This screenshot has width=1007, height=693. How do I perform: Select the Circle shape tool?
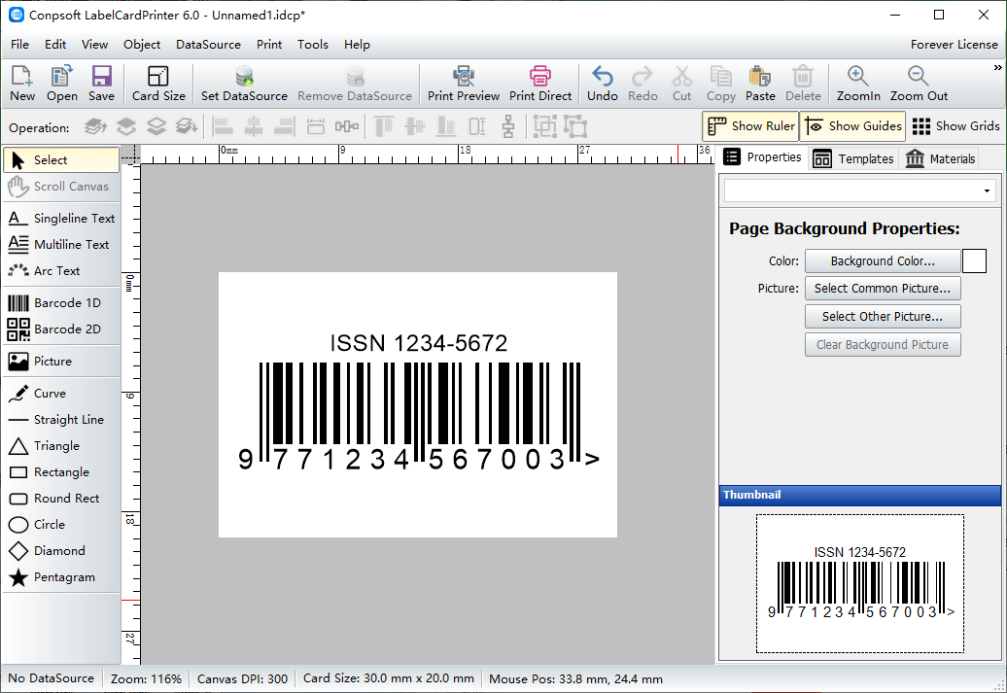click(x=61, y=525)
